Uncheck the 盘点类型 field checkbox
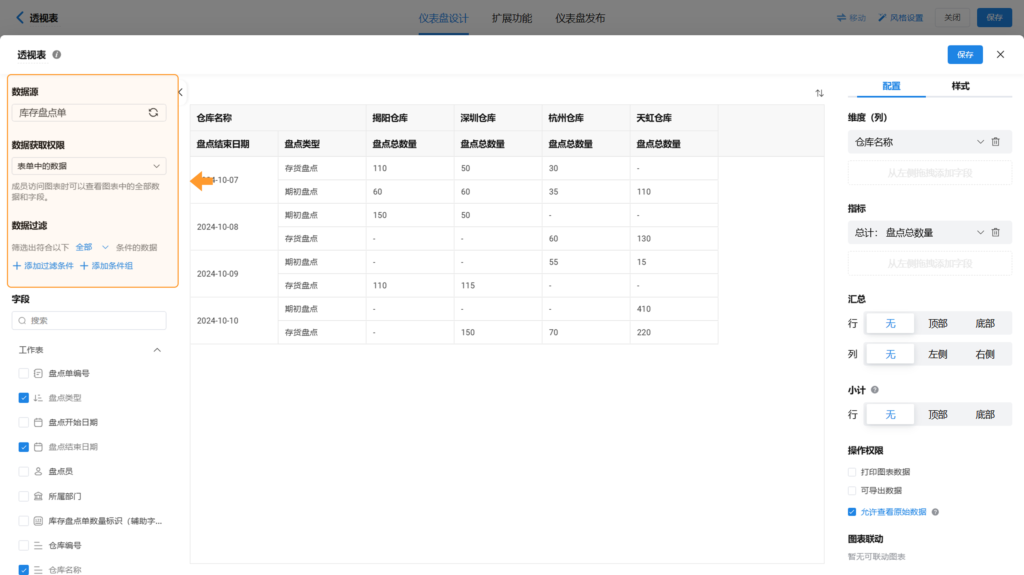 tap(24, 398)
